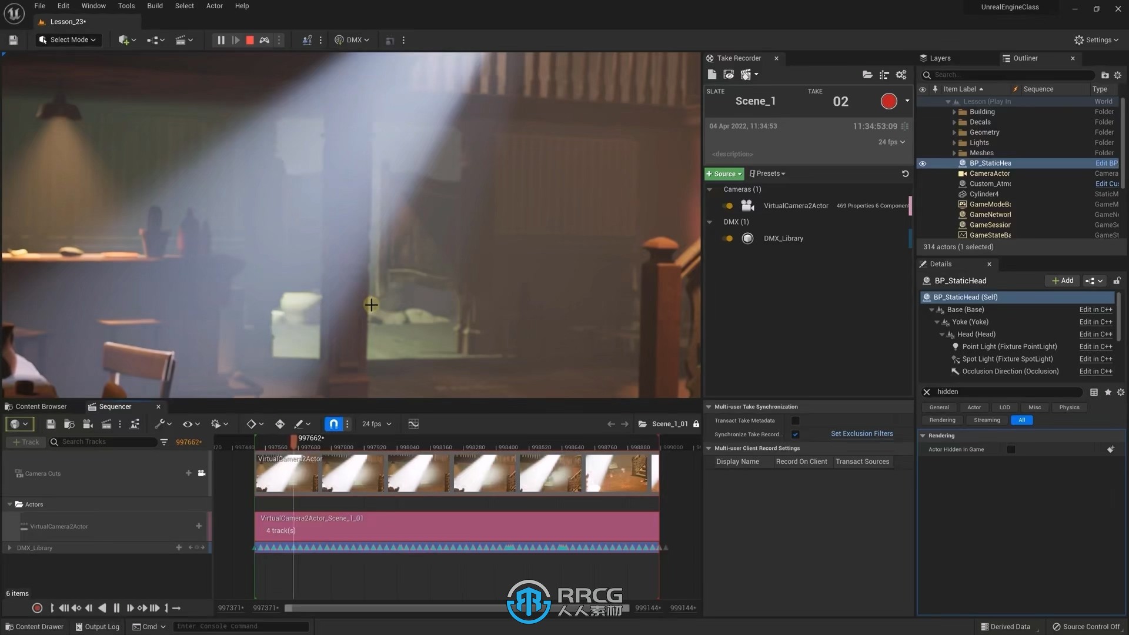Click Set Exclusion Filters button
Image resolution: width=1129 pixels, height=635 pixels.
(862, 433)
